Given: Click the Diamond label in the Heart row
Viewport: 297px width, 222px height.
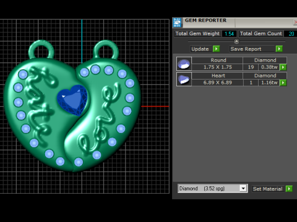Looking at the screenshot, I should (265, 76).
